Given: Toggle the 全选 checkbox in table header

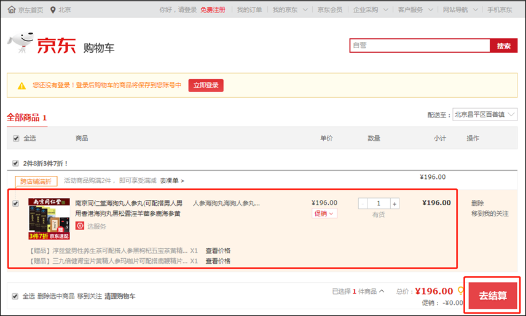Looking at the screenshot, I should (x=16, y=138).
